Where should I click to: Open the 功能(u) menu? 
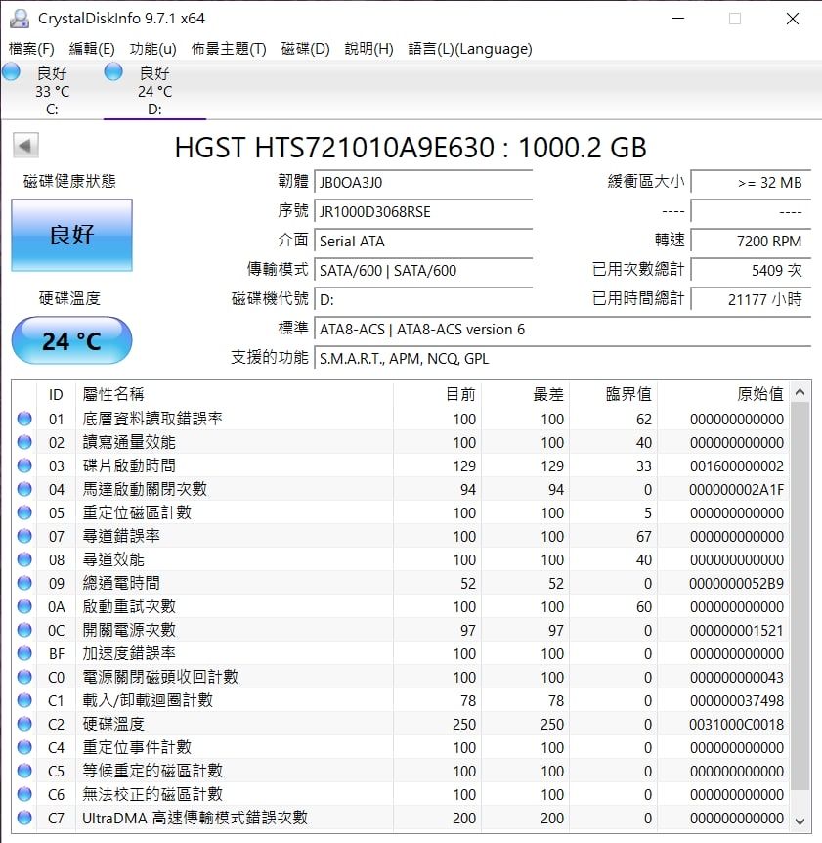(153, 49)
